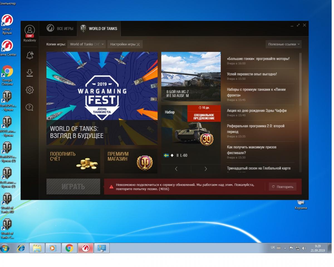Viewport: 334px width, 267px height.
Task: Show next offer with right arrow
Action: click(x=206, y=169)
